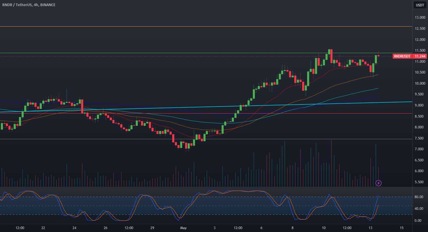The width and height of the screenshot is (428, 232).
Task: Click the USDT currency button
Action: click(420, 5)
